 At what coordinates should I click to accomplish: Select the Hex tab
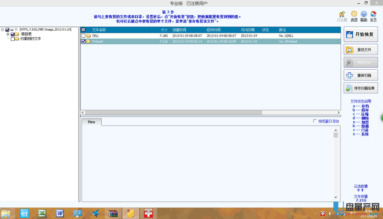tap(91, 122)
